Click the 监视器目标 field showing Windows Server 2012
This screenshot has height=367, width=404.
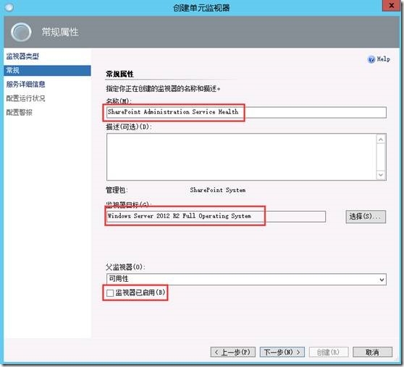point(216,217)
